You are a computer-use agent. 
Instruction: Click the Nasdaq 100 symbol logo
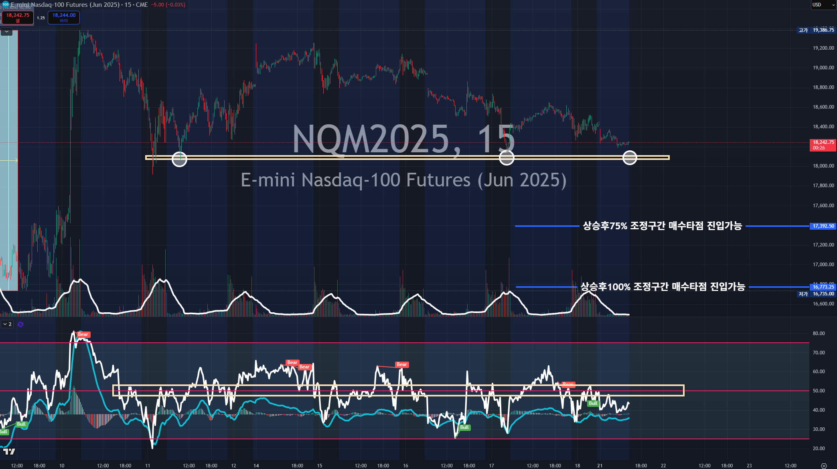[x=6, y=4]
